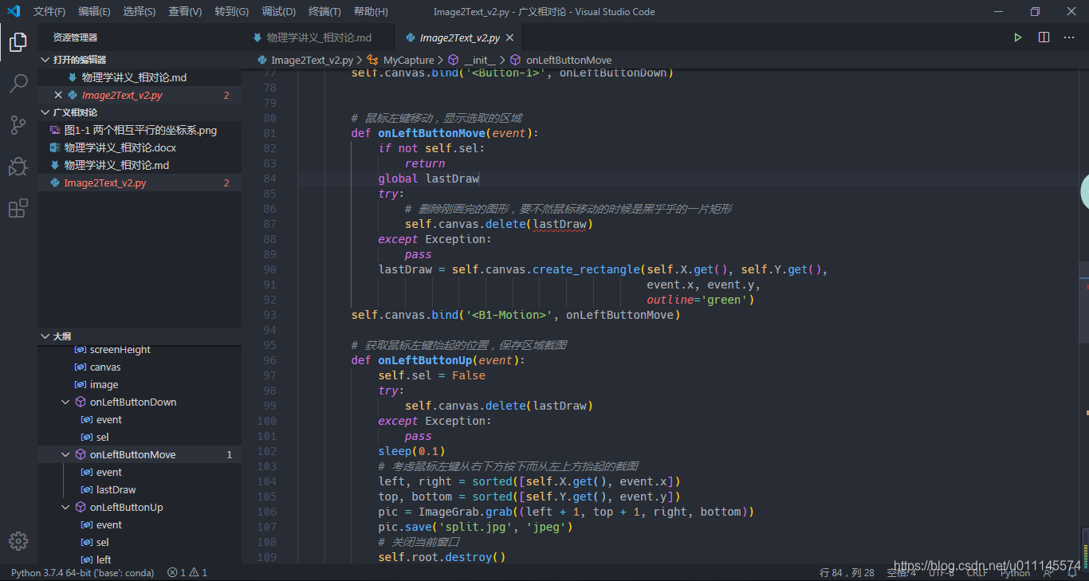The height and width of the screenshot is (581, 1089).
Task: Click the variable icon beside canvas in outline
Action: (x=80, y=367)
